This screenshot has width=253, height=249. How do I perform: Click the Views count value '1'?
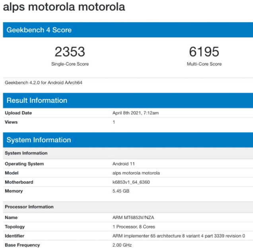114,122
